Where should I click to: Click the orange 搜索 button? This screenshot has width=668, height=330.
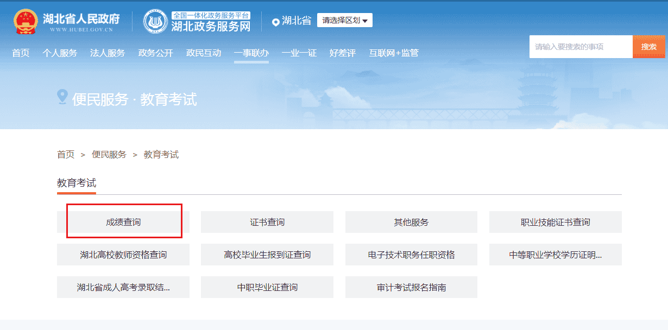click(648, 47)
